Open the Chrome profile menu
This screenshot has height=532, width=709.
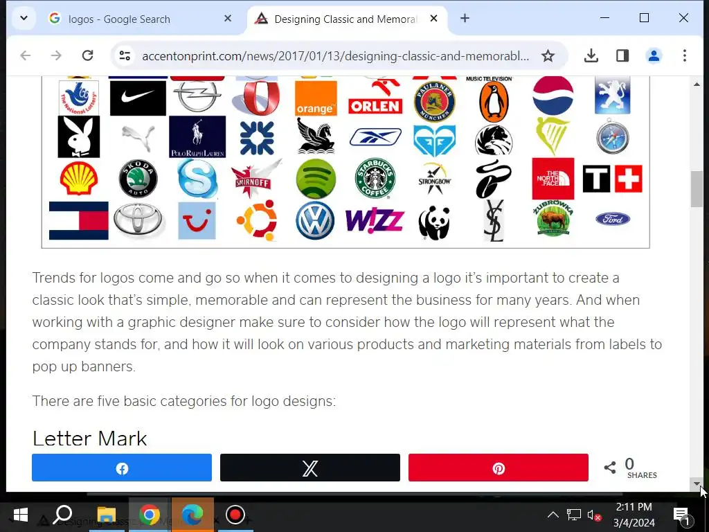[654, 55]
